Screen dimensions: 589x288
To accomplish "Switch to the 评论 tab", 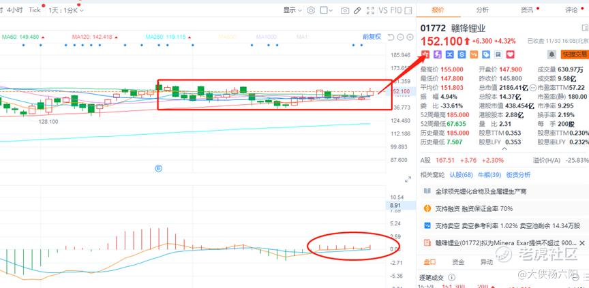I will pyautogui.click(x=571, y=10).
